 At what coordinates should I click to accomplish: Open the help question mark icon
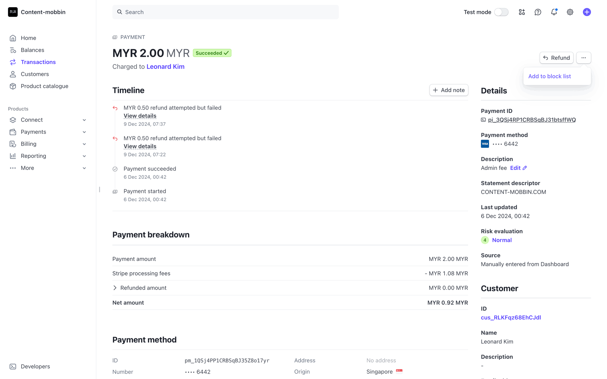[538, 12]
